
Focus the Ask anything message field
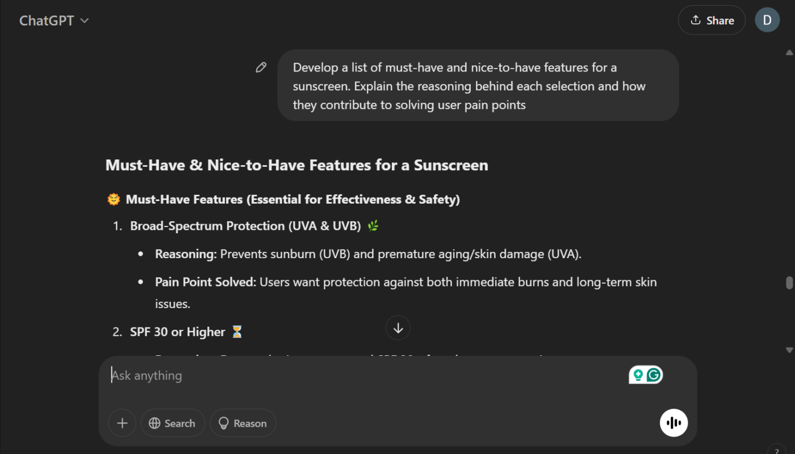tap(363, 376)
